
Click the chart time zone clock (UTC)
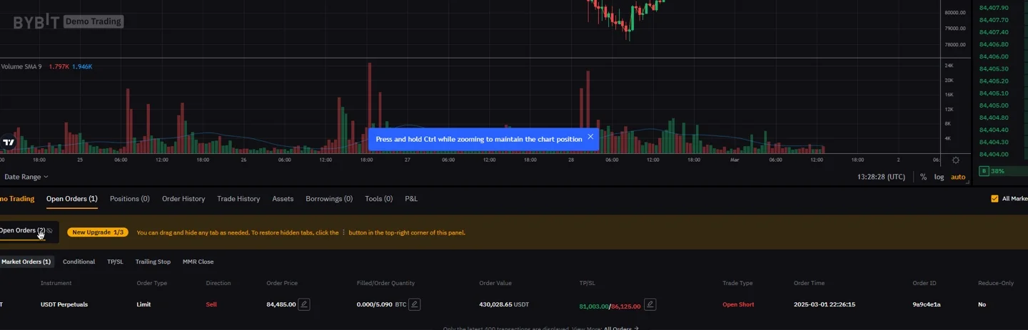[881, 177]
